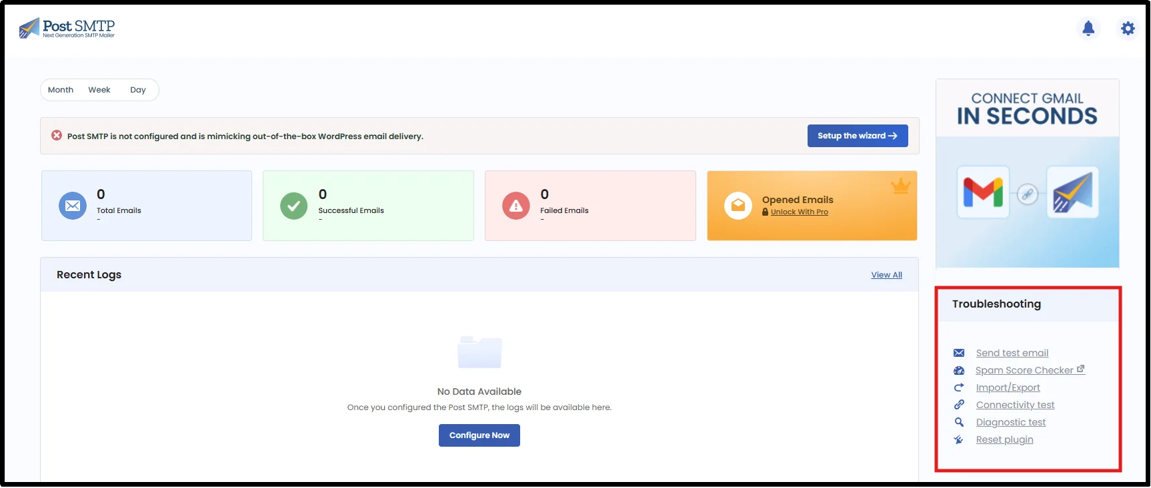Click the Reset plugin link

coord(1005,439)
